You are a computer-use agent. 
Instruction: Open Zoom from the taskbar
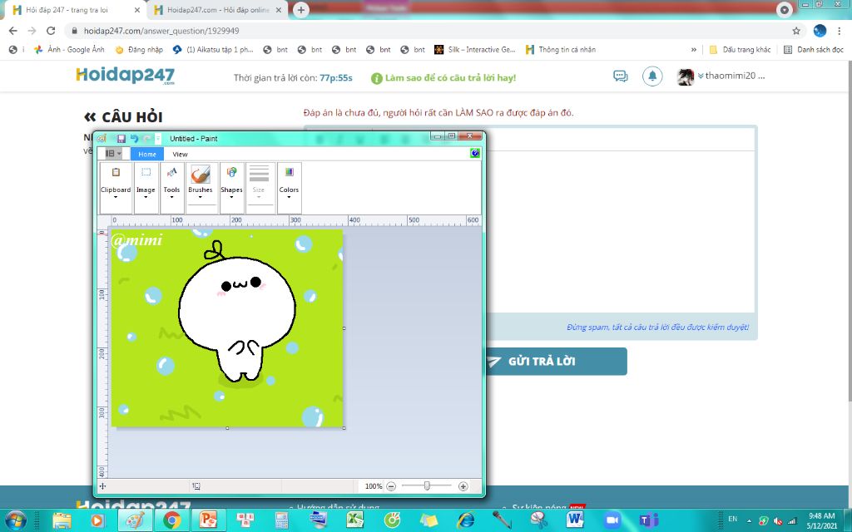pyautogui.click(x=612, y=520)
